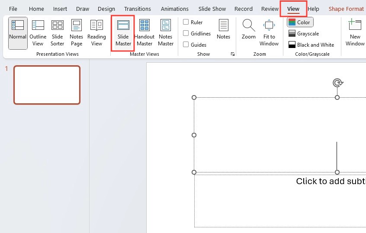The height and width of the screenshot is (233, 366).
Task: Enable the Guides checkbox
Action: [x=186, y=45]
